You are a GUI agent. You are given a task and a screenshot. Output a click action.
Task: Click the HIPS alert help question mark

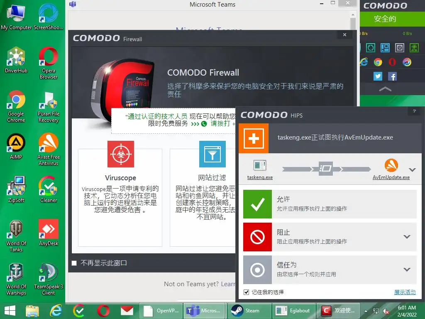pyautogui.click(x=414, y=111)
